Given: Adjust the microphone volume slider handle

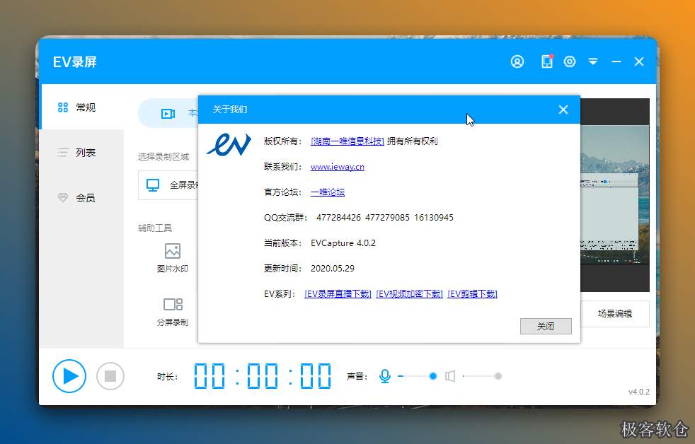Looking at the screenshot, I should point(433,376).
